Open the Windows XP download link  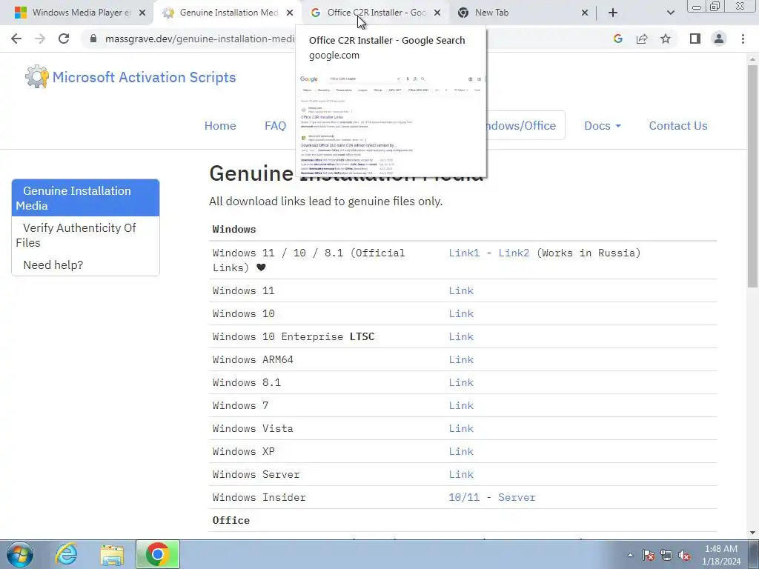[x=461, y=451]
